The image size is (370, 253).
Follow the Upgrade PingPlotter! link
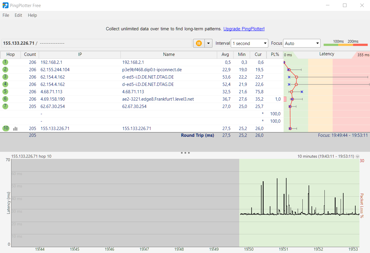pos(244,29)
